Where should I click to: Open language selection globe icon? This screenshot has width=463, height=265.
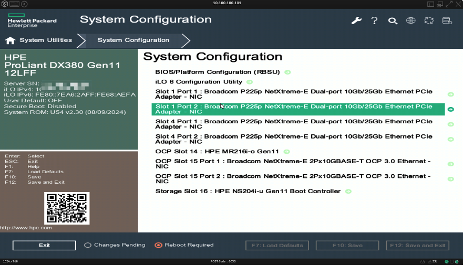click(411, 20)
